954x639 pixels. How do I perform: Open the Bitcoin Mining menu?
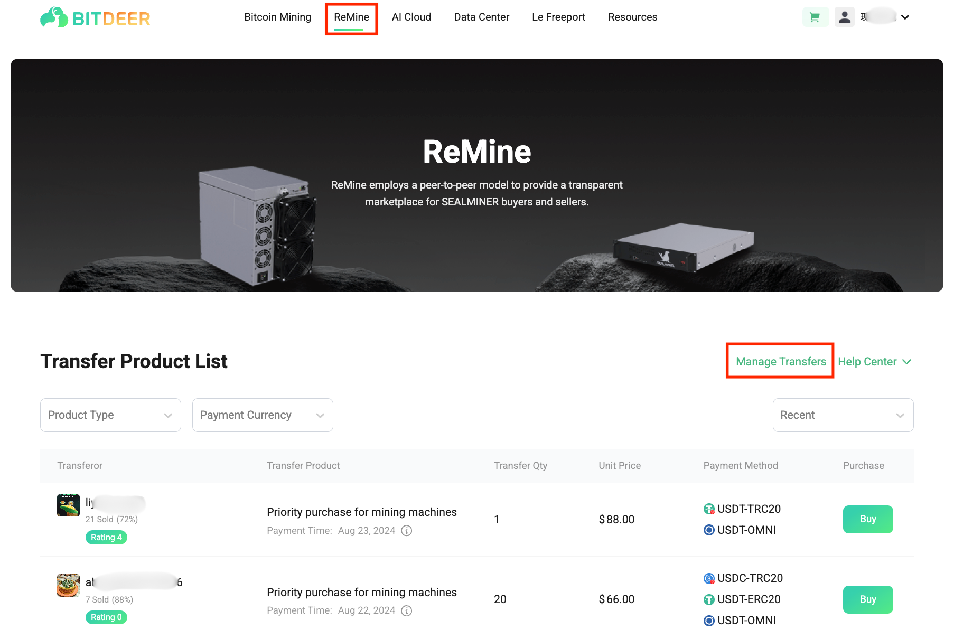[277, 17]
